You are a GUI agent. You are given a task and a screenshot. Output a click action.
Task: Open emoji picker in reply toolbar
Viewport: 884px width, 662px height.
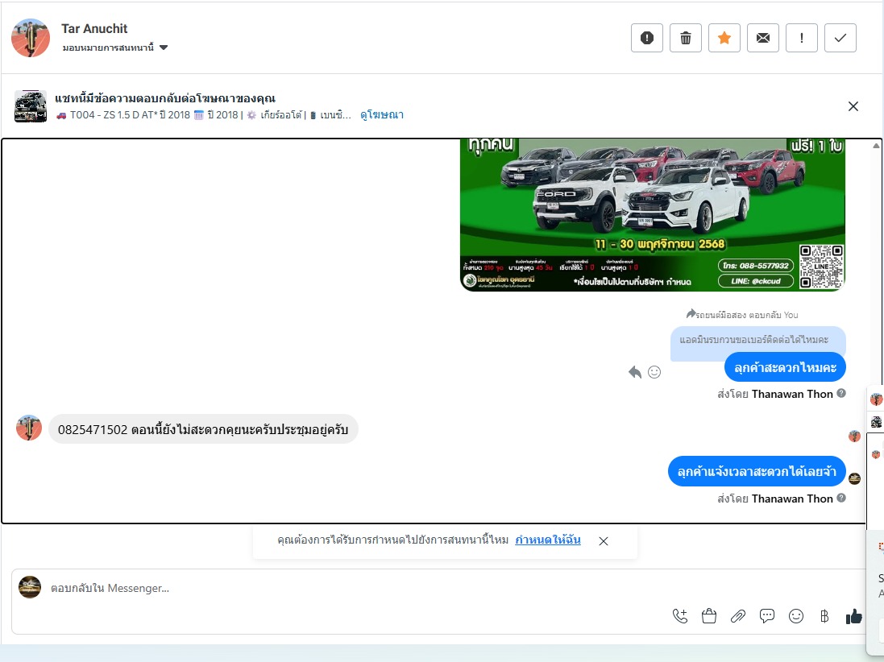point(796,616)
